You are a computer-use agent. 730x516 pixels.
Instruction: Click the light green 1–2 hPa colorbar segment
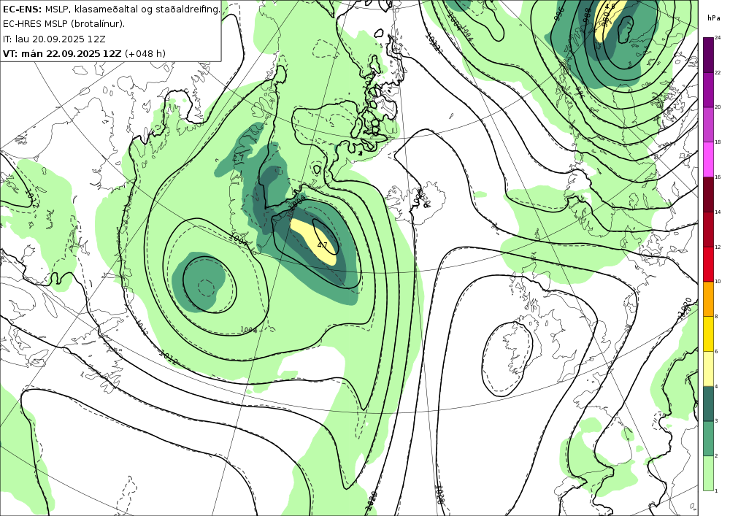[708, 473]
